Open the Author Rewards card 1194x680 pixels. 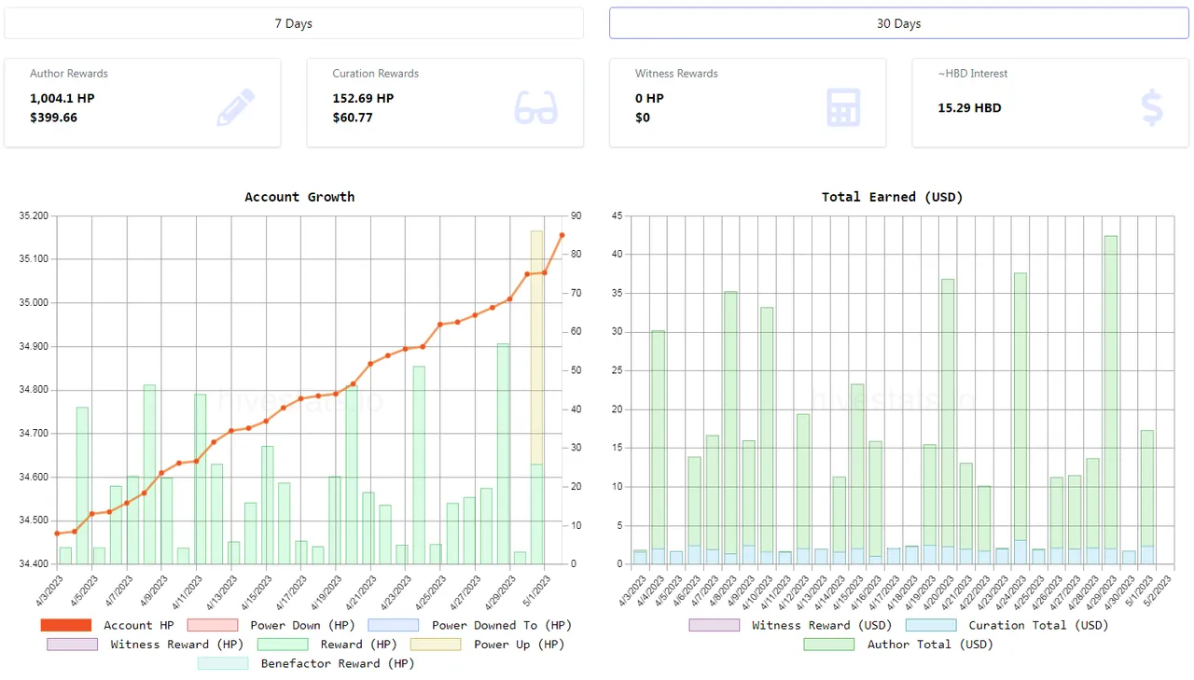(142, 103)
